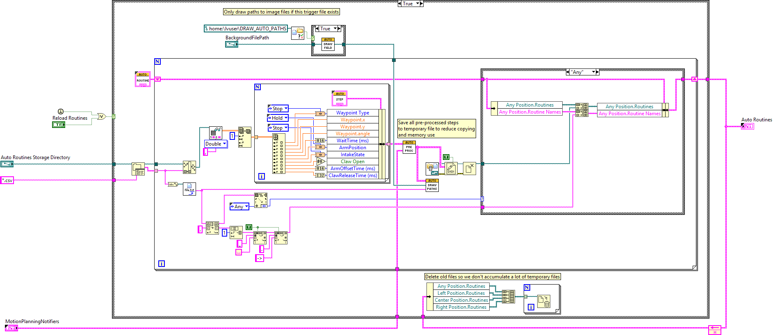Toggle the Reload Routines boolean terminal
The width and height of the screenshot is (773, 335).
coord(59,125)
